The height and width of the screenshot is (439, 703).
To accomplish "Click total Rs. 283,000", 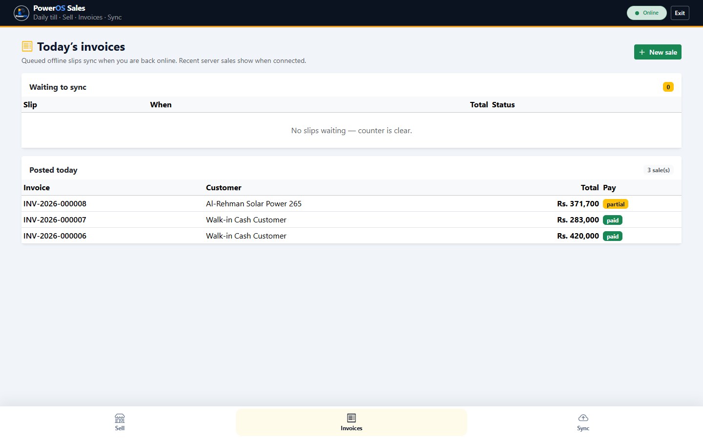I will (x=578, y=220).
